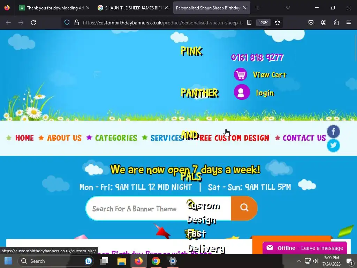Open the Offline Leave a message chat widget

[x=305, y=248]
